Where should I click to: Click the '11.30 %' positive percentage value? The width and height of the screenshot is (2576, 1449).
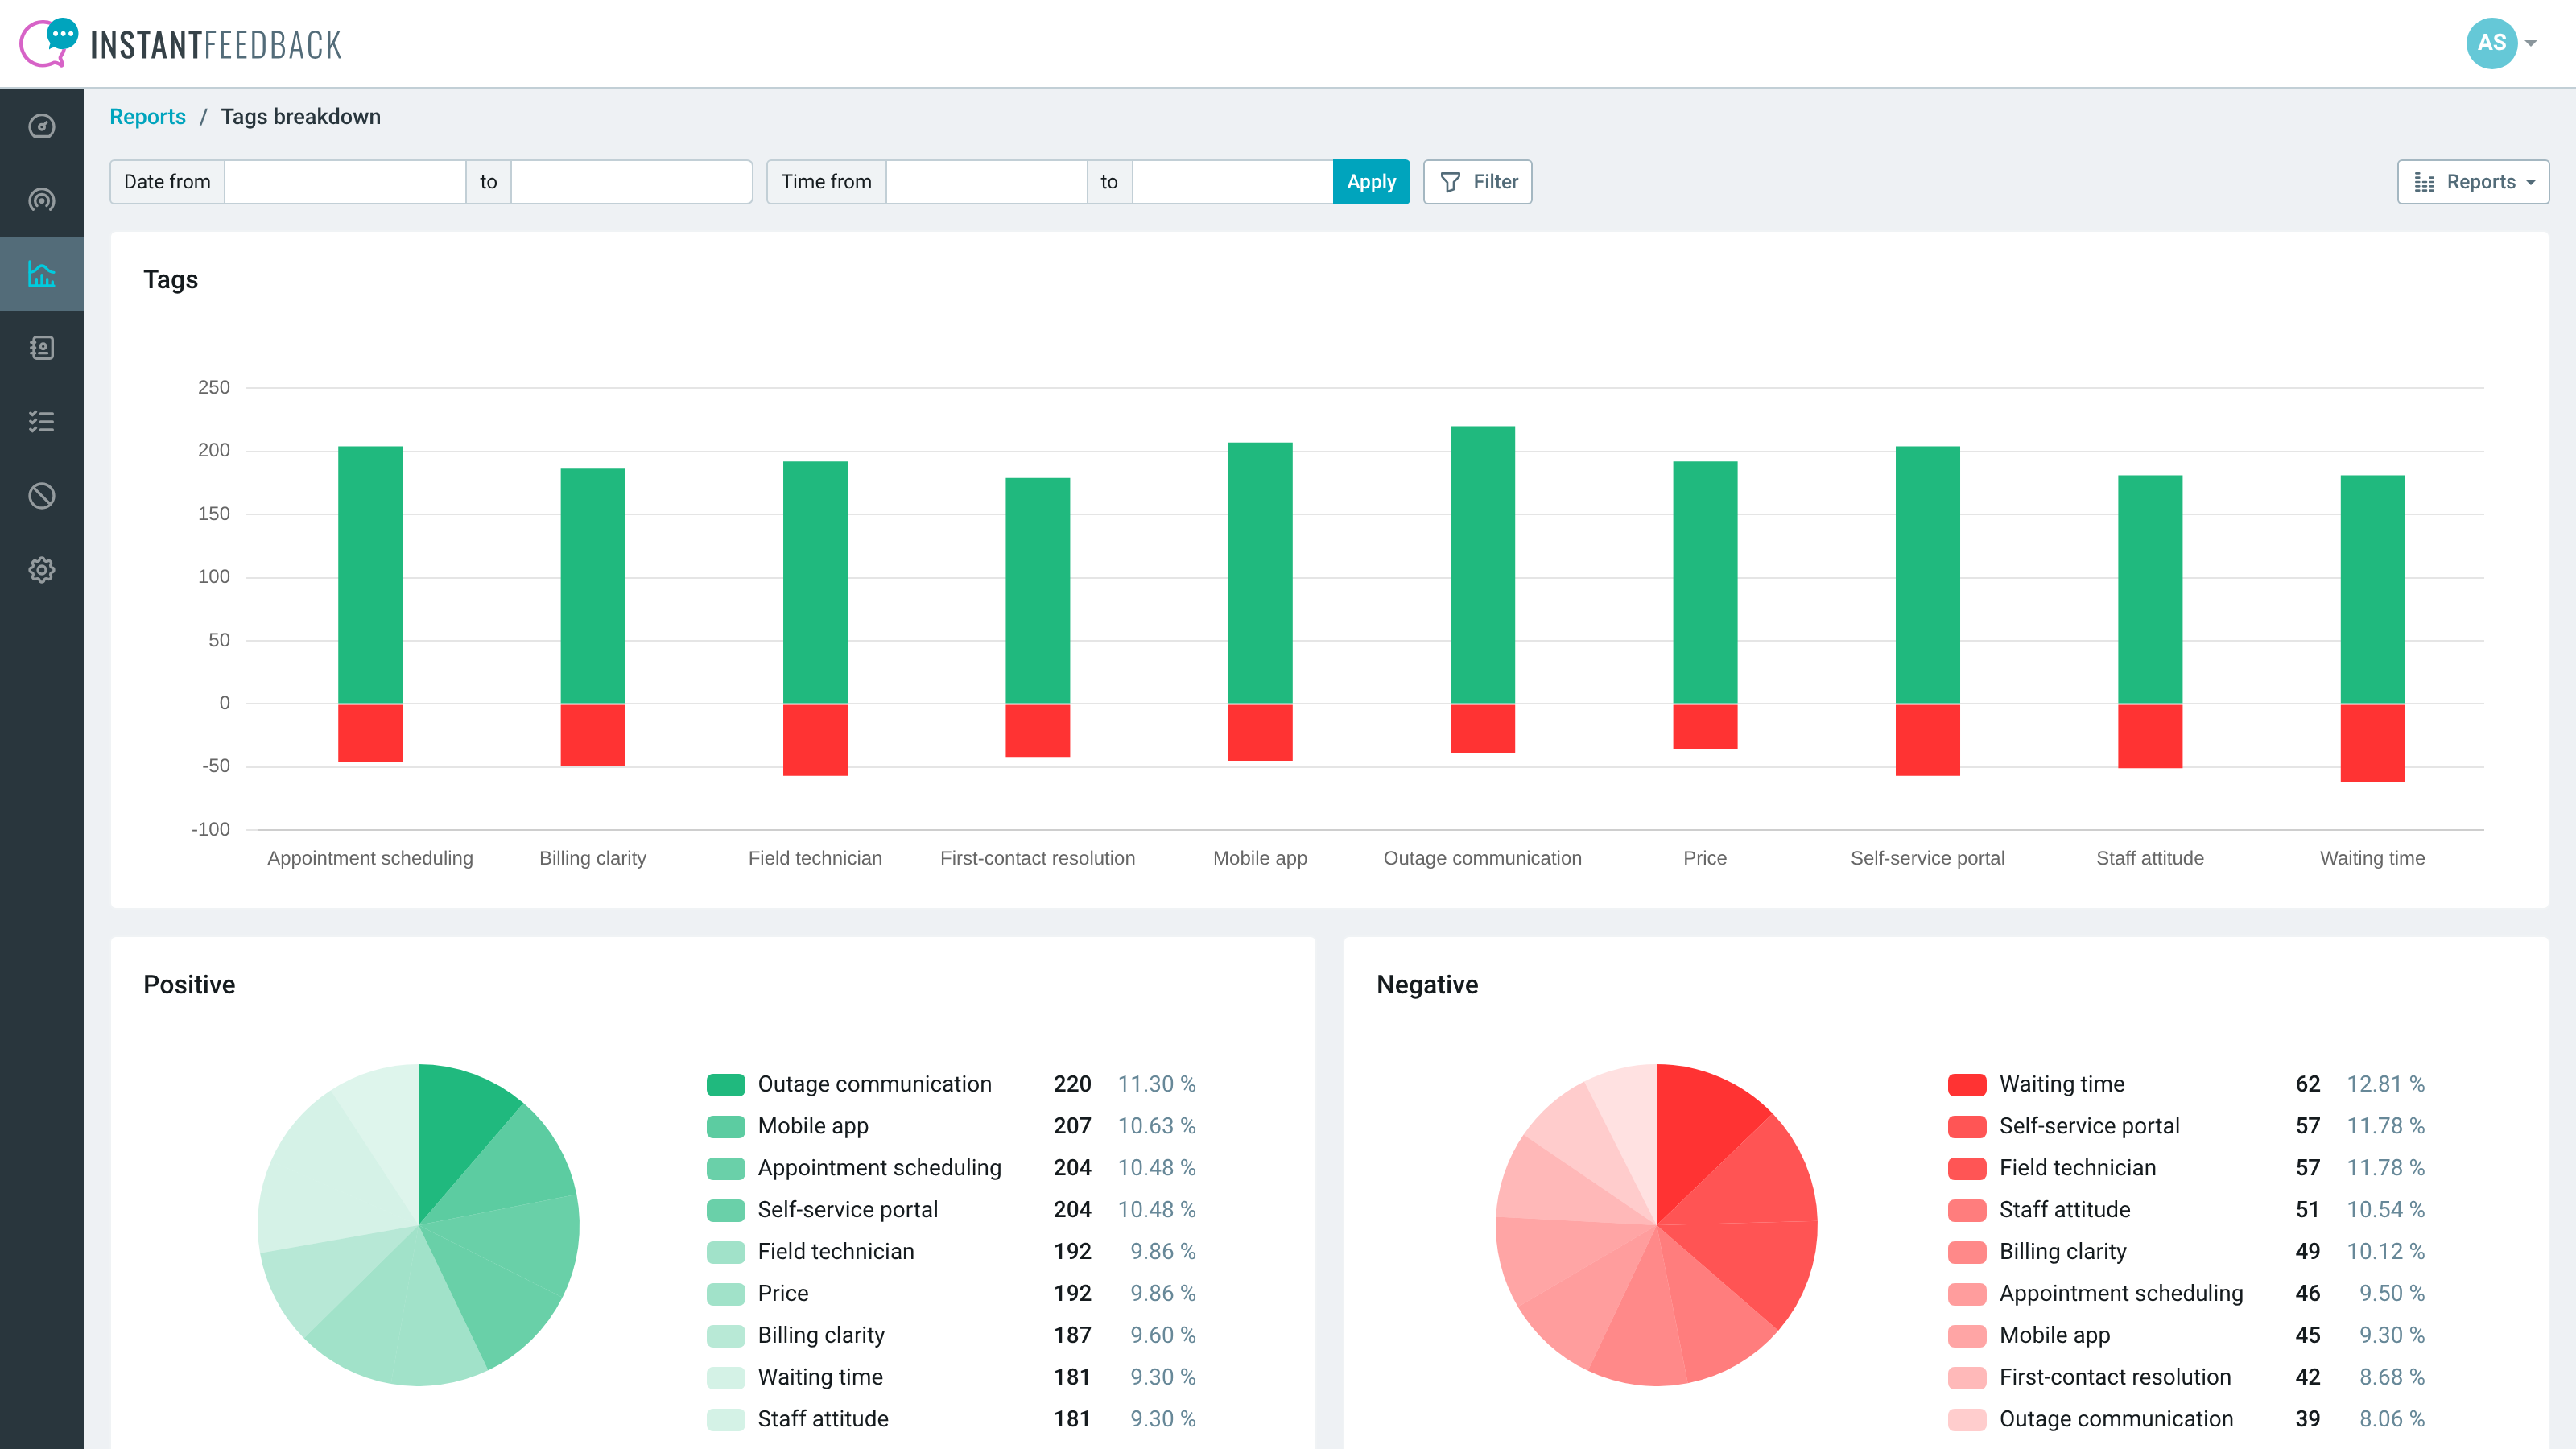click(x=1156, y=1084)
